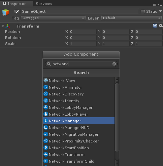Collapse the Transform component foldout
This screenshot has height=166, width=163.
3,26
